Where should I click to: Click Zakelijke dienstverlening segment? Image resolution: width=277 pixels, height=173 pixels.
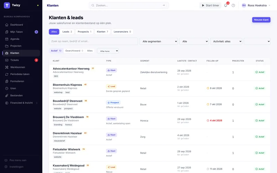coord(154,72)
